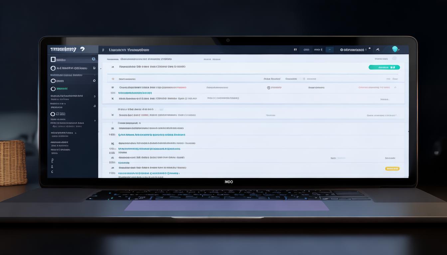Select the small orange circle in the column header row
This screenshot has width=447, height=255.
point(113,79)
